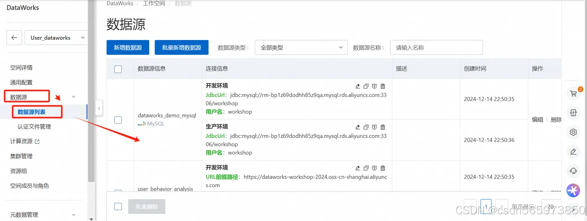Screen dimensions: 587x221
Task: Open 认证文件管理 in the sidebar
Action: tap(34, 127)
